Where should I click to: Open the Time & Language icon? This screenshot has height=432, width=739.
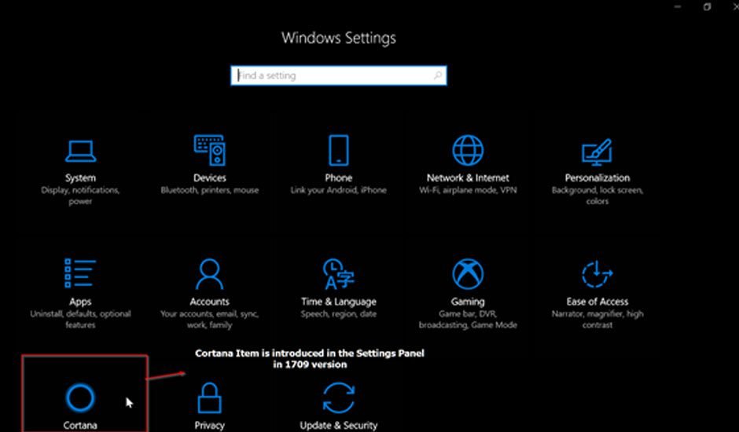point(338,273)
